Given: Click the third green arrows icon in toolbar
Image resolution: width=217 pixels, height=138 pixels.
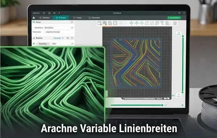Looking at the screenshot, I should [x=142, y=23].
